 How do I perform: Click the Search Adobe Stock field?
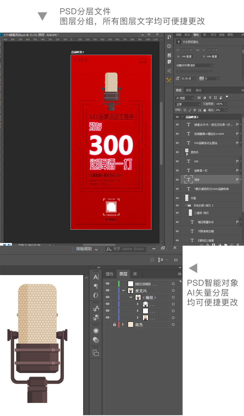coord(126,249)
